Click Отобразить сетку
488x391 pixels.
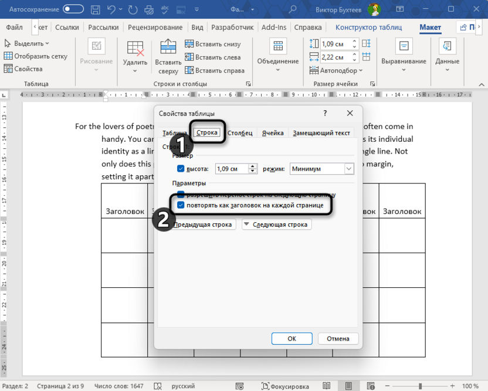(x=35, y=56)
